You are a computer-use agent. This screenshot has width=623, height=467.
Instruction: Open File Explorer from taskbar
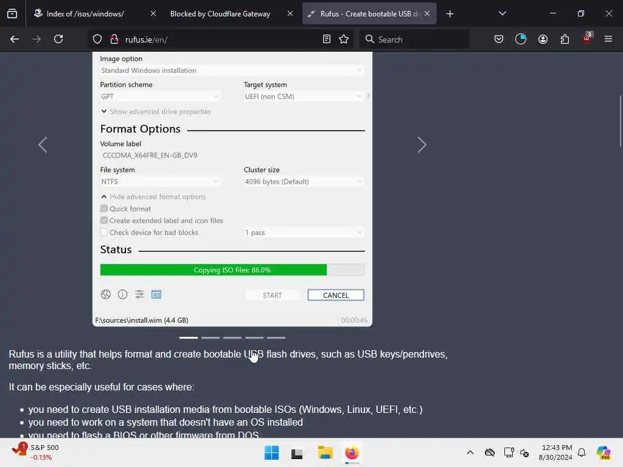[x=325, y=452]
